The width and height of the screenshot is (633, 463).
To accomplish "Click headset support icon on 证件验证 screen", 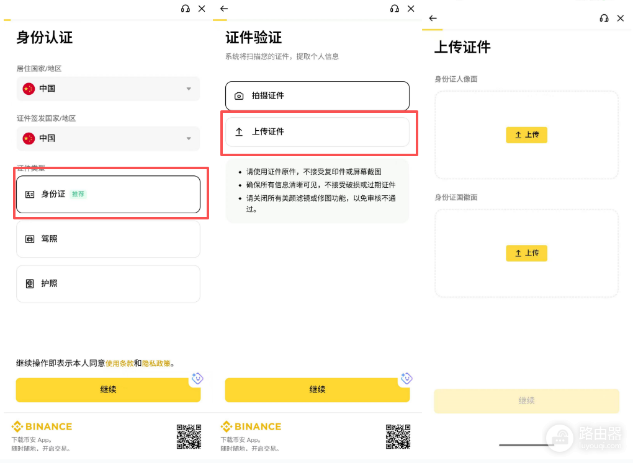I will tap(395, 9).
